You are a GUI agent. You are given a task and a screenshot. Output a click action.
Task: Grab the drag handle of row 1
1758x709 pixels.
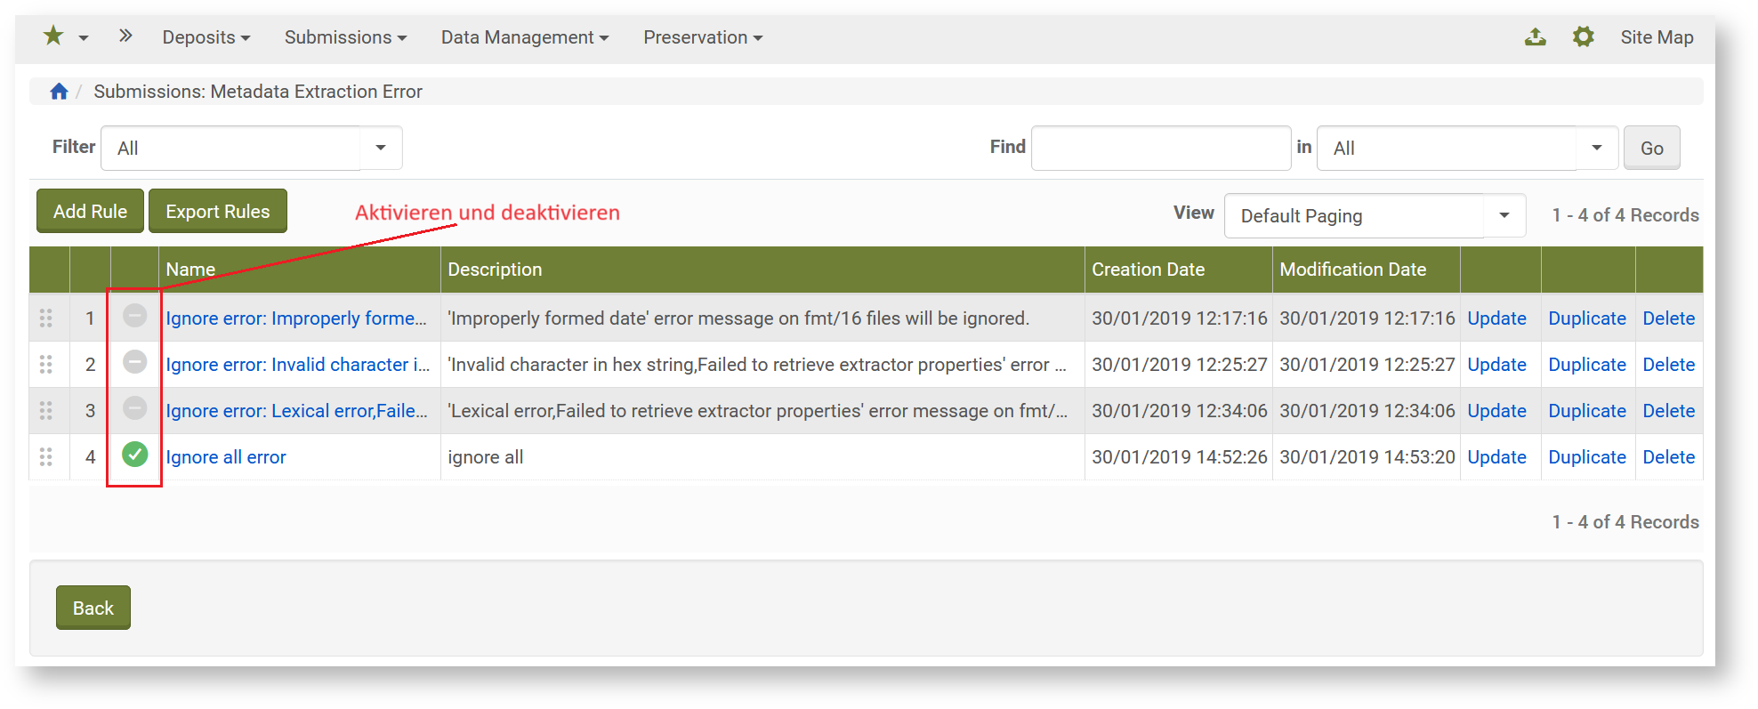46,318
